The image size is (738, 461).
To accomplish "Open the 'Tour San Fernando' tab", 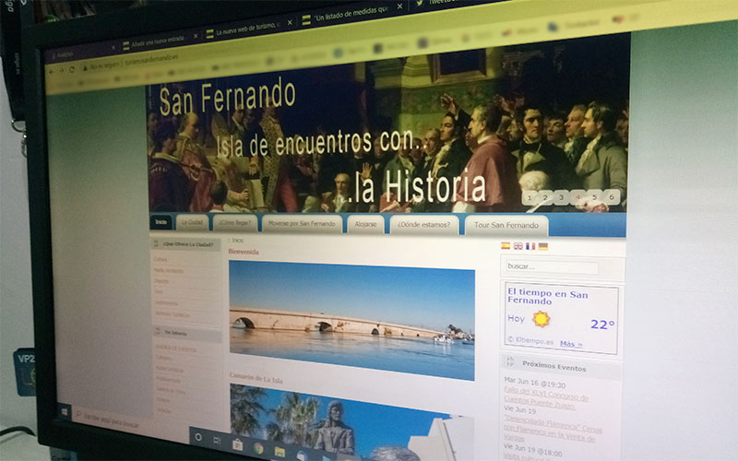I will click(x=506, y=225).
